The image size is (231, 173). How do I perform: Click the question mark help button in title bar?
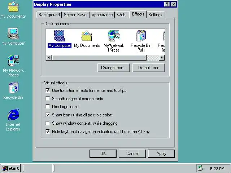point(167,4)
